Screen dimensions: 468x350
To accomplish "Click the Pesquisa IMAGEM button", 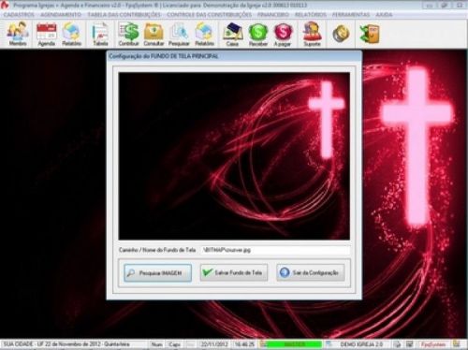I will (158, 273).
